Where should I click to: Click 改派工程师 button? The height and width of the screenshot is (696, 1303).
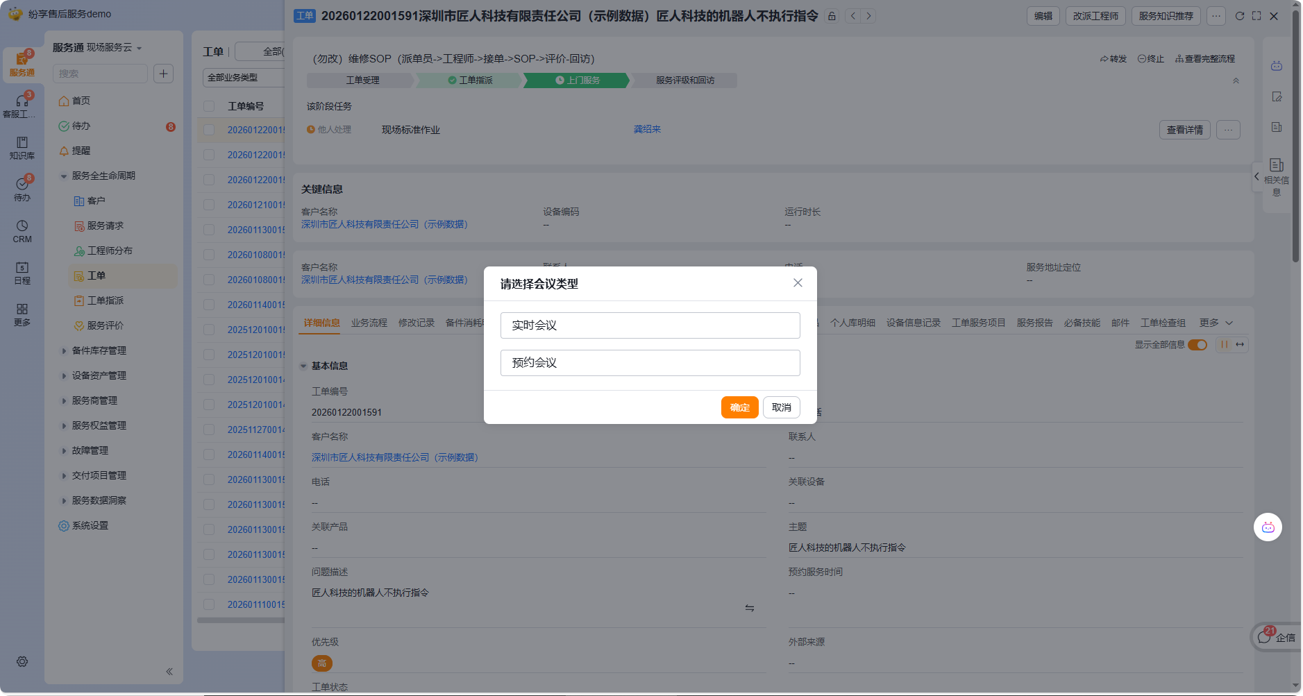[1095, 16]
